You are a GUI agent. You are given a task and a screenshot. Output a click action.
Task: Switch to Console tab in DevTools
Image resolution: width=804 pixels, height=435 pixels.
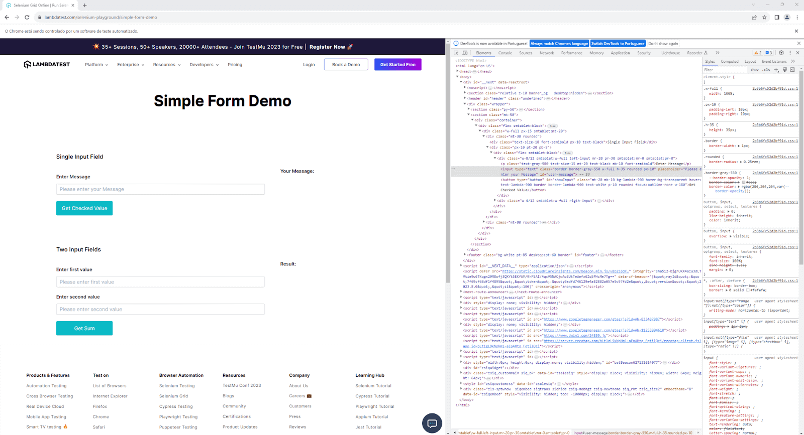tap(505, 53)
